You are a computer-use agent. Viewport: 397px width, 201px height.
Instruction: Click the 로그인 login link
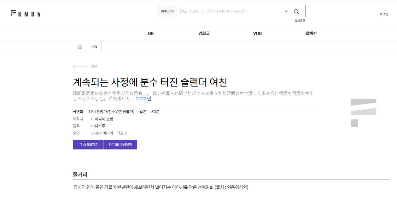click(x=384, y=14)
